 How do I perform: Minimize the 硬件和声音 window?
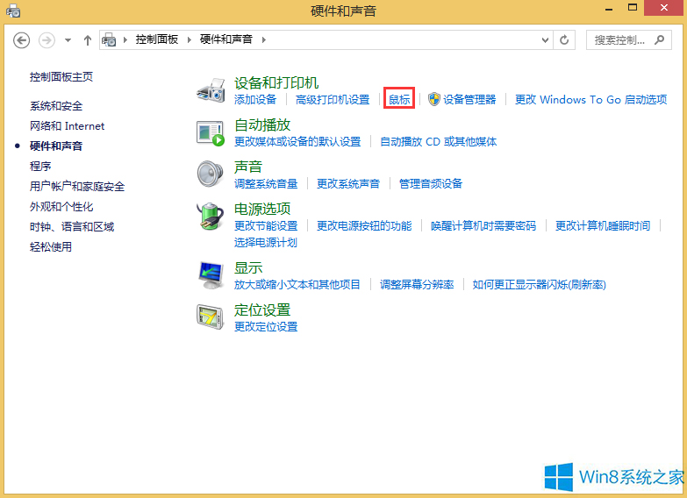point(609,8)
